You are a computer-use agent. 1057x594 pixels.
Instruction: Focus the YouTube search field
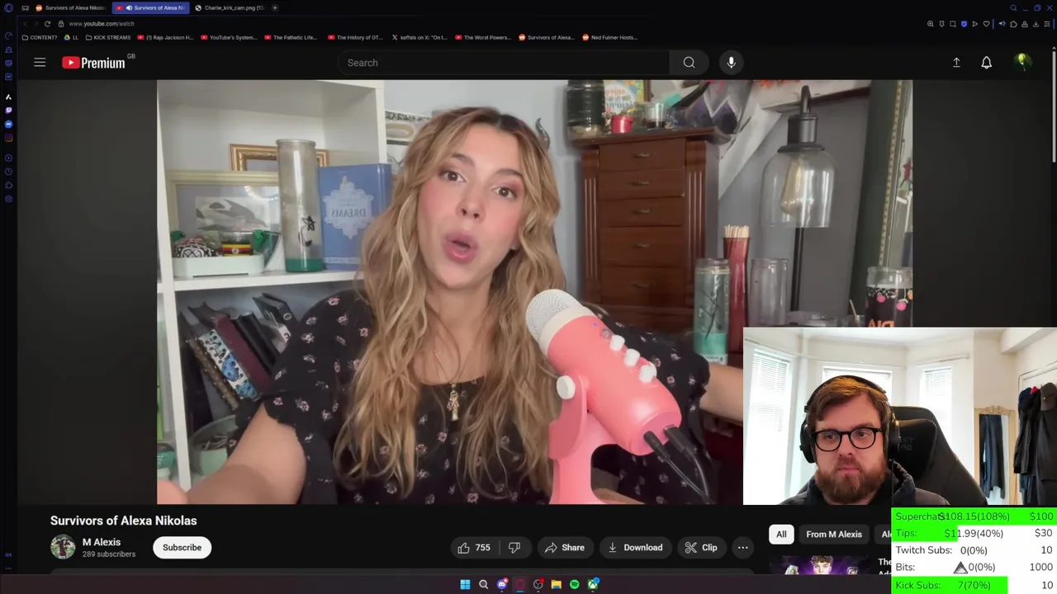[504, 63]
